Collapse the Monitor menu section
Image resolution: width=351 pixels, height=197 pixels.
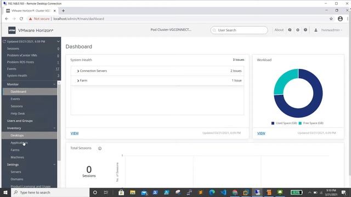(x=54, y=84)
